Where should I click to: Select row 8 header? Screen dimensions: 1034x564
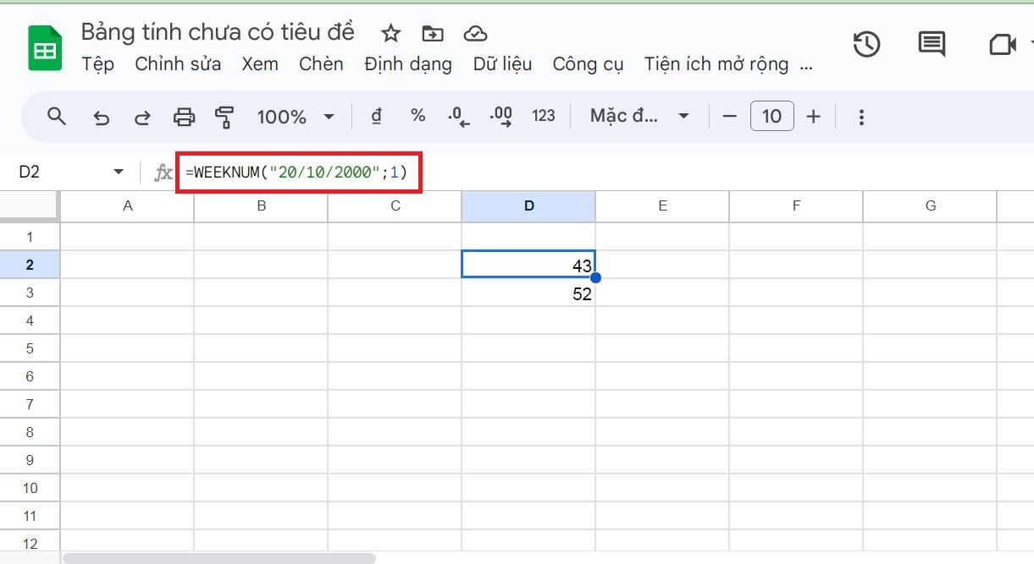point(30,432)
